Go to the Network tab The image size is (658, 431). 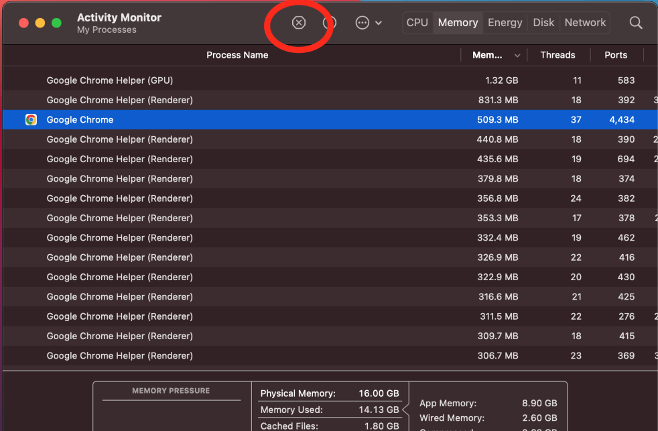(585, 23)
